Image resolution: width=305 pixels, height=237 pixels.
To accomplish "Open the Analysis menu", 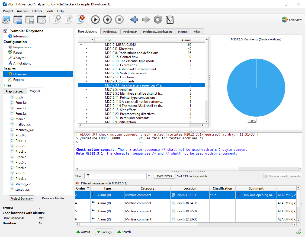I will coord(23,11).
